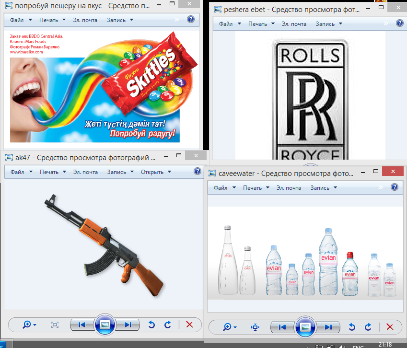The height and width of the screenshot is (348, 407).
Task: Rotate counterclockwise in caveewater window
Action: pos(352,327)
